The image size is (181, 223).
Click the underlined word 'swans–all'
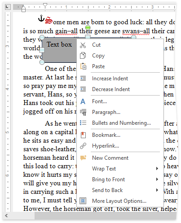pyautogui.click(x=136, y=31)
